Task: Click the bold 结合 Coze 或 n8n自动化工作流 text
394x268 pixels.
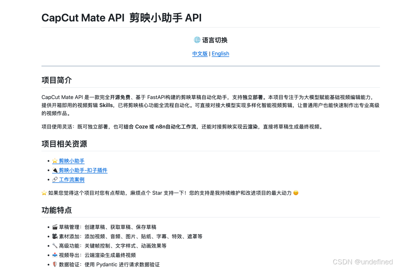Action: click(x=160, y=127)
